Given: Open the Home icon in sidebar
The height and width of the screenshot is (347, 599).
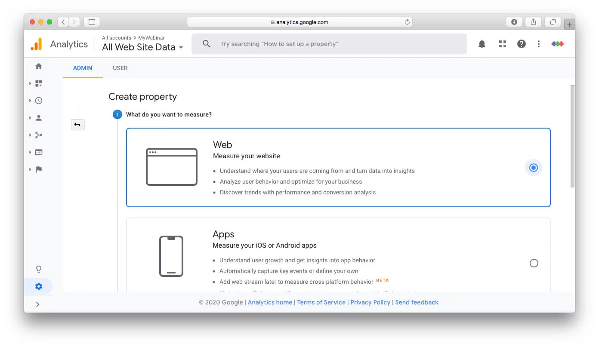Looking at the screenshot, I should tap(39, 66).
